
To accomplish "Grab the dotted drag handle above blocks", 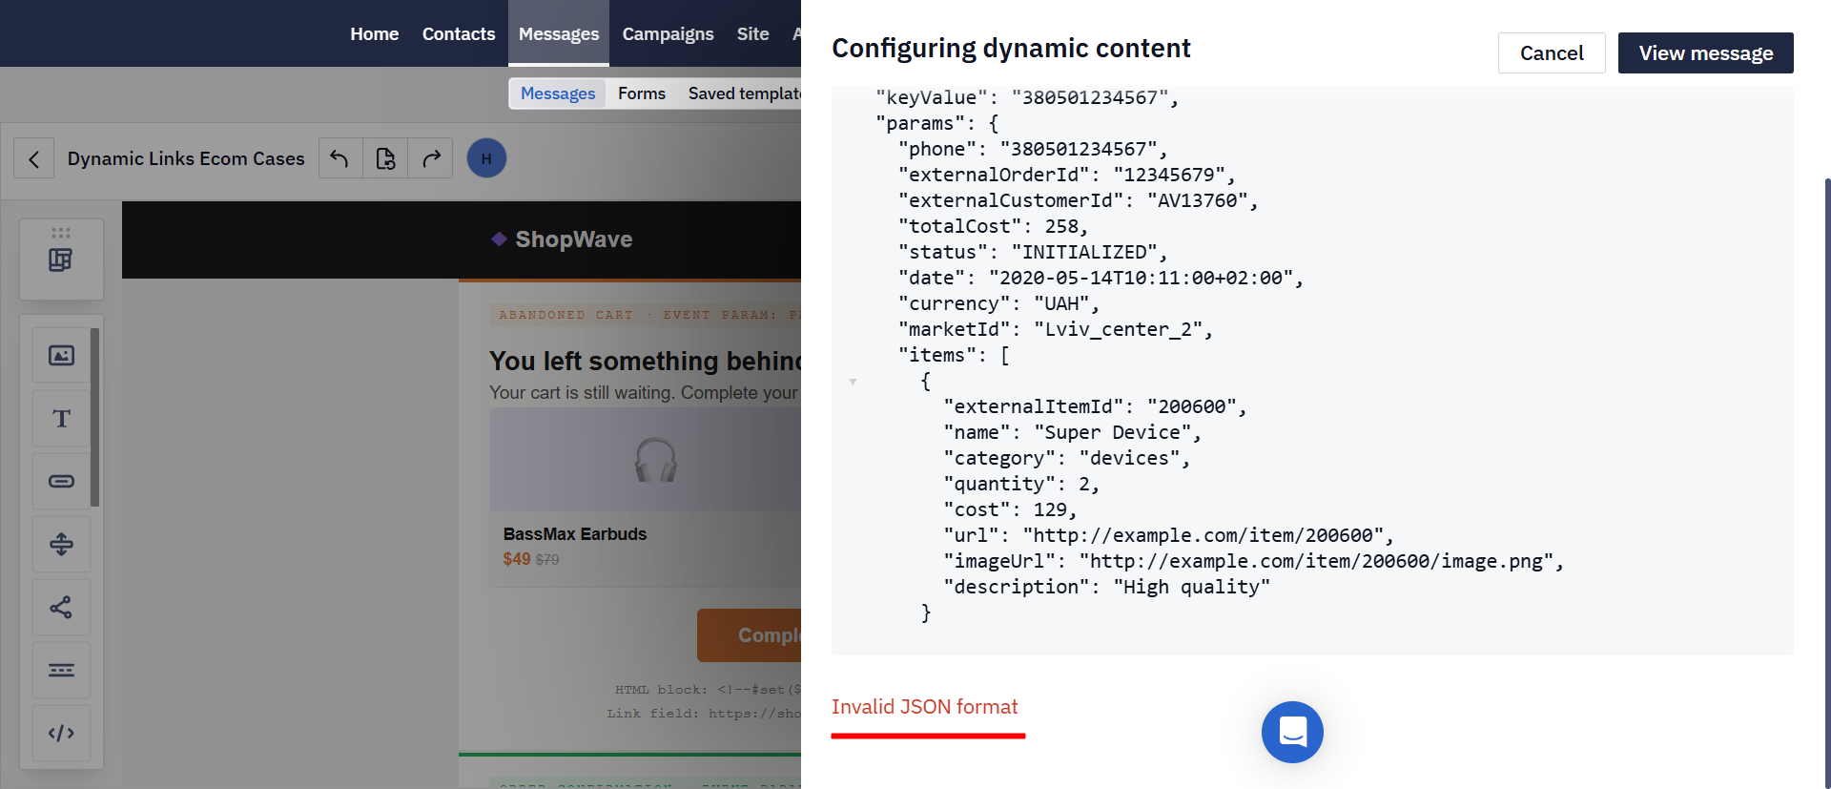I will click(x=61, y=233).
